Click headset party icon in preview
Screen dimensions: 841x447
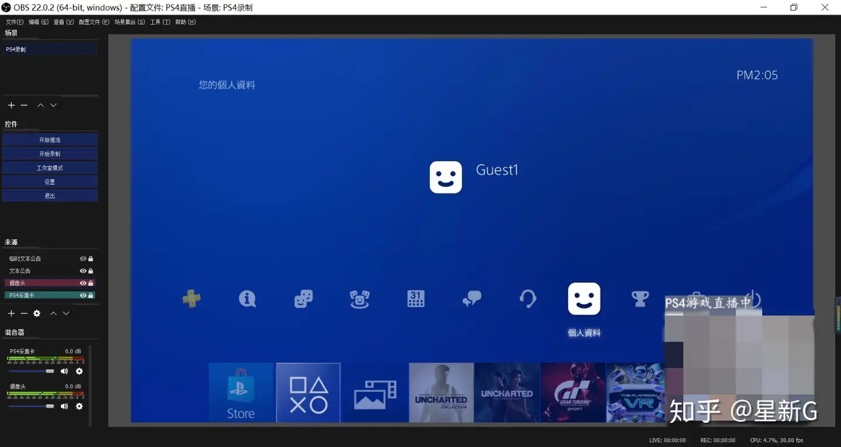point(528,299)
